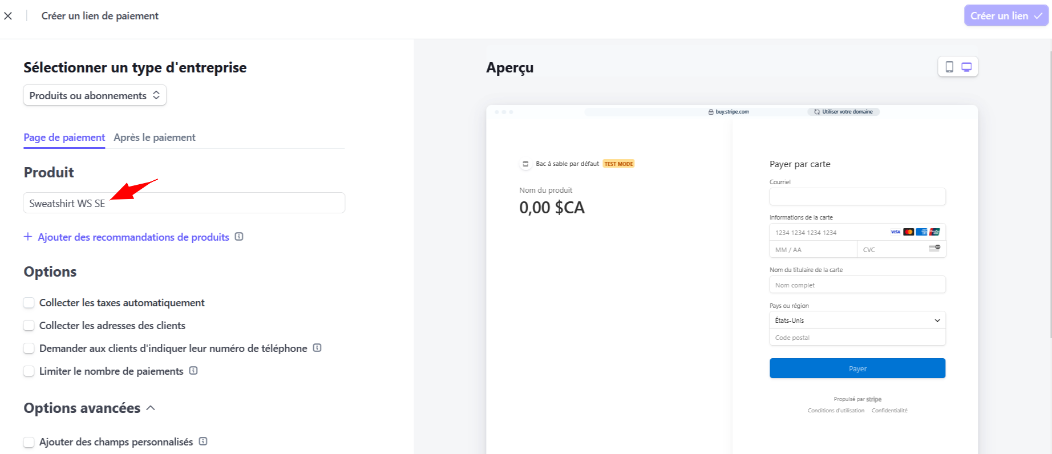Click the TEST MODE badge
Screen dimensions: 1052x454
point(619,164)
